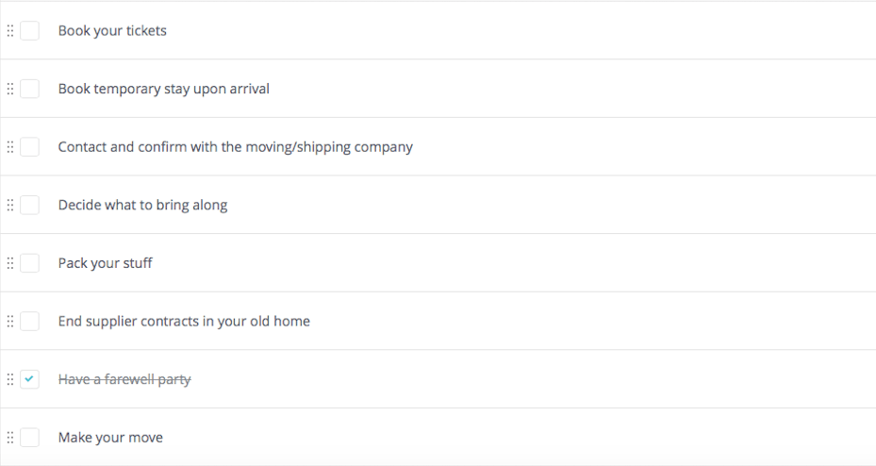Click drag handle beside Make your move
Image resolution: width=876 pixels, height=466 pixels.
pyautogui.click(x=10, y=438)
